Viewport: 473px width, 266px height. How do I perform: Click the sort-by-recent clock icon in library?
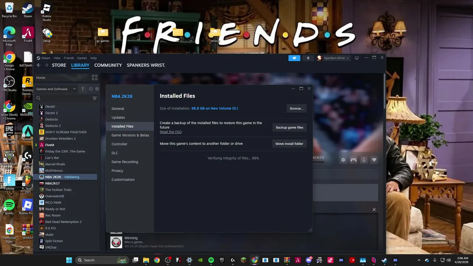coord(91,89)
